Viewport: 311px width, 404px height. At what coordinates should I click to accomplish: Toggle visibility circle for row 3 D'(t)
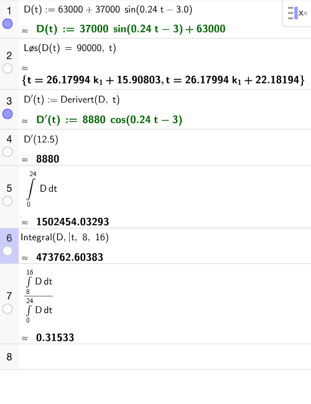click(7, 114)
